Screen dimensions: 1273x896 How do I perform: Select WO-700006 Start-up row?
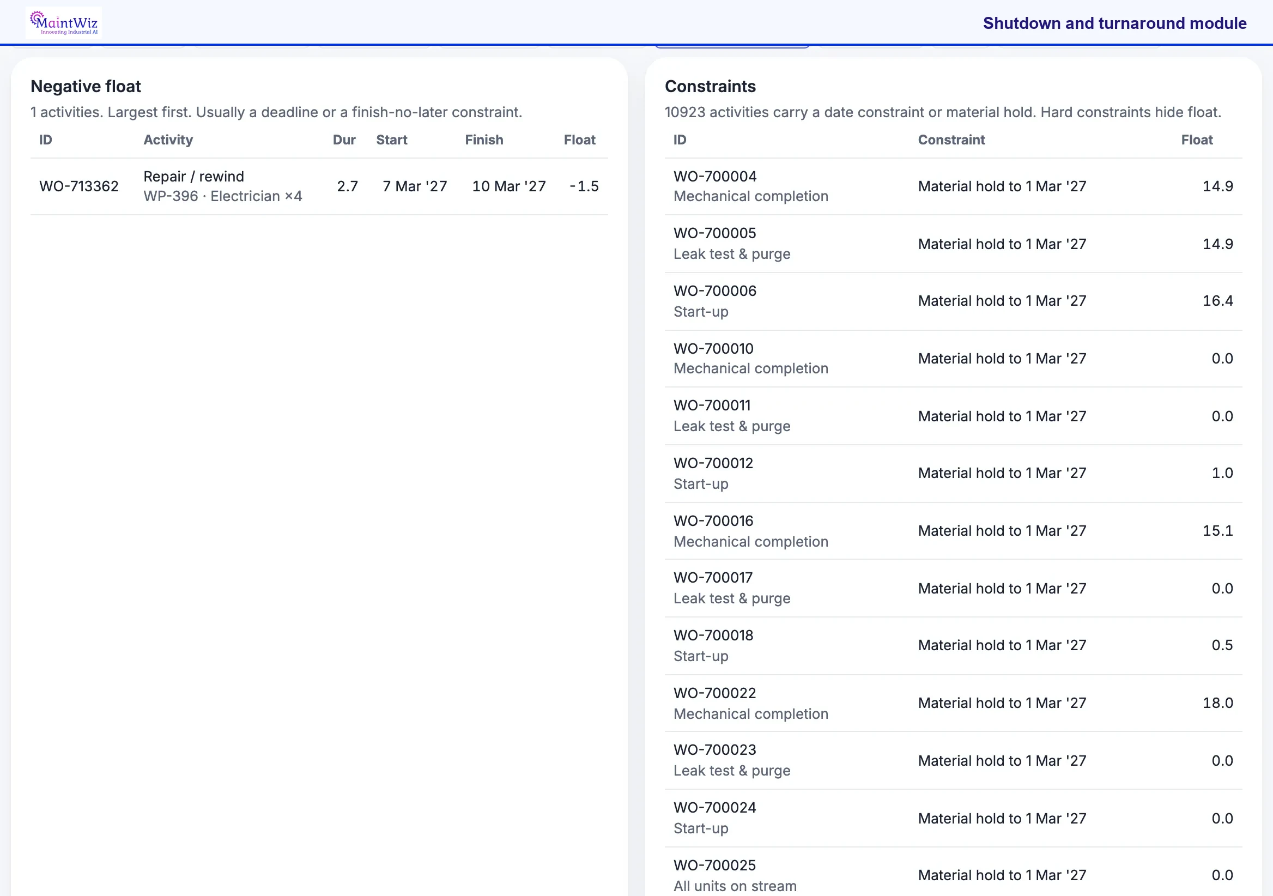click(953, 301)
